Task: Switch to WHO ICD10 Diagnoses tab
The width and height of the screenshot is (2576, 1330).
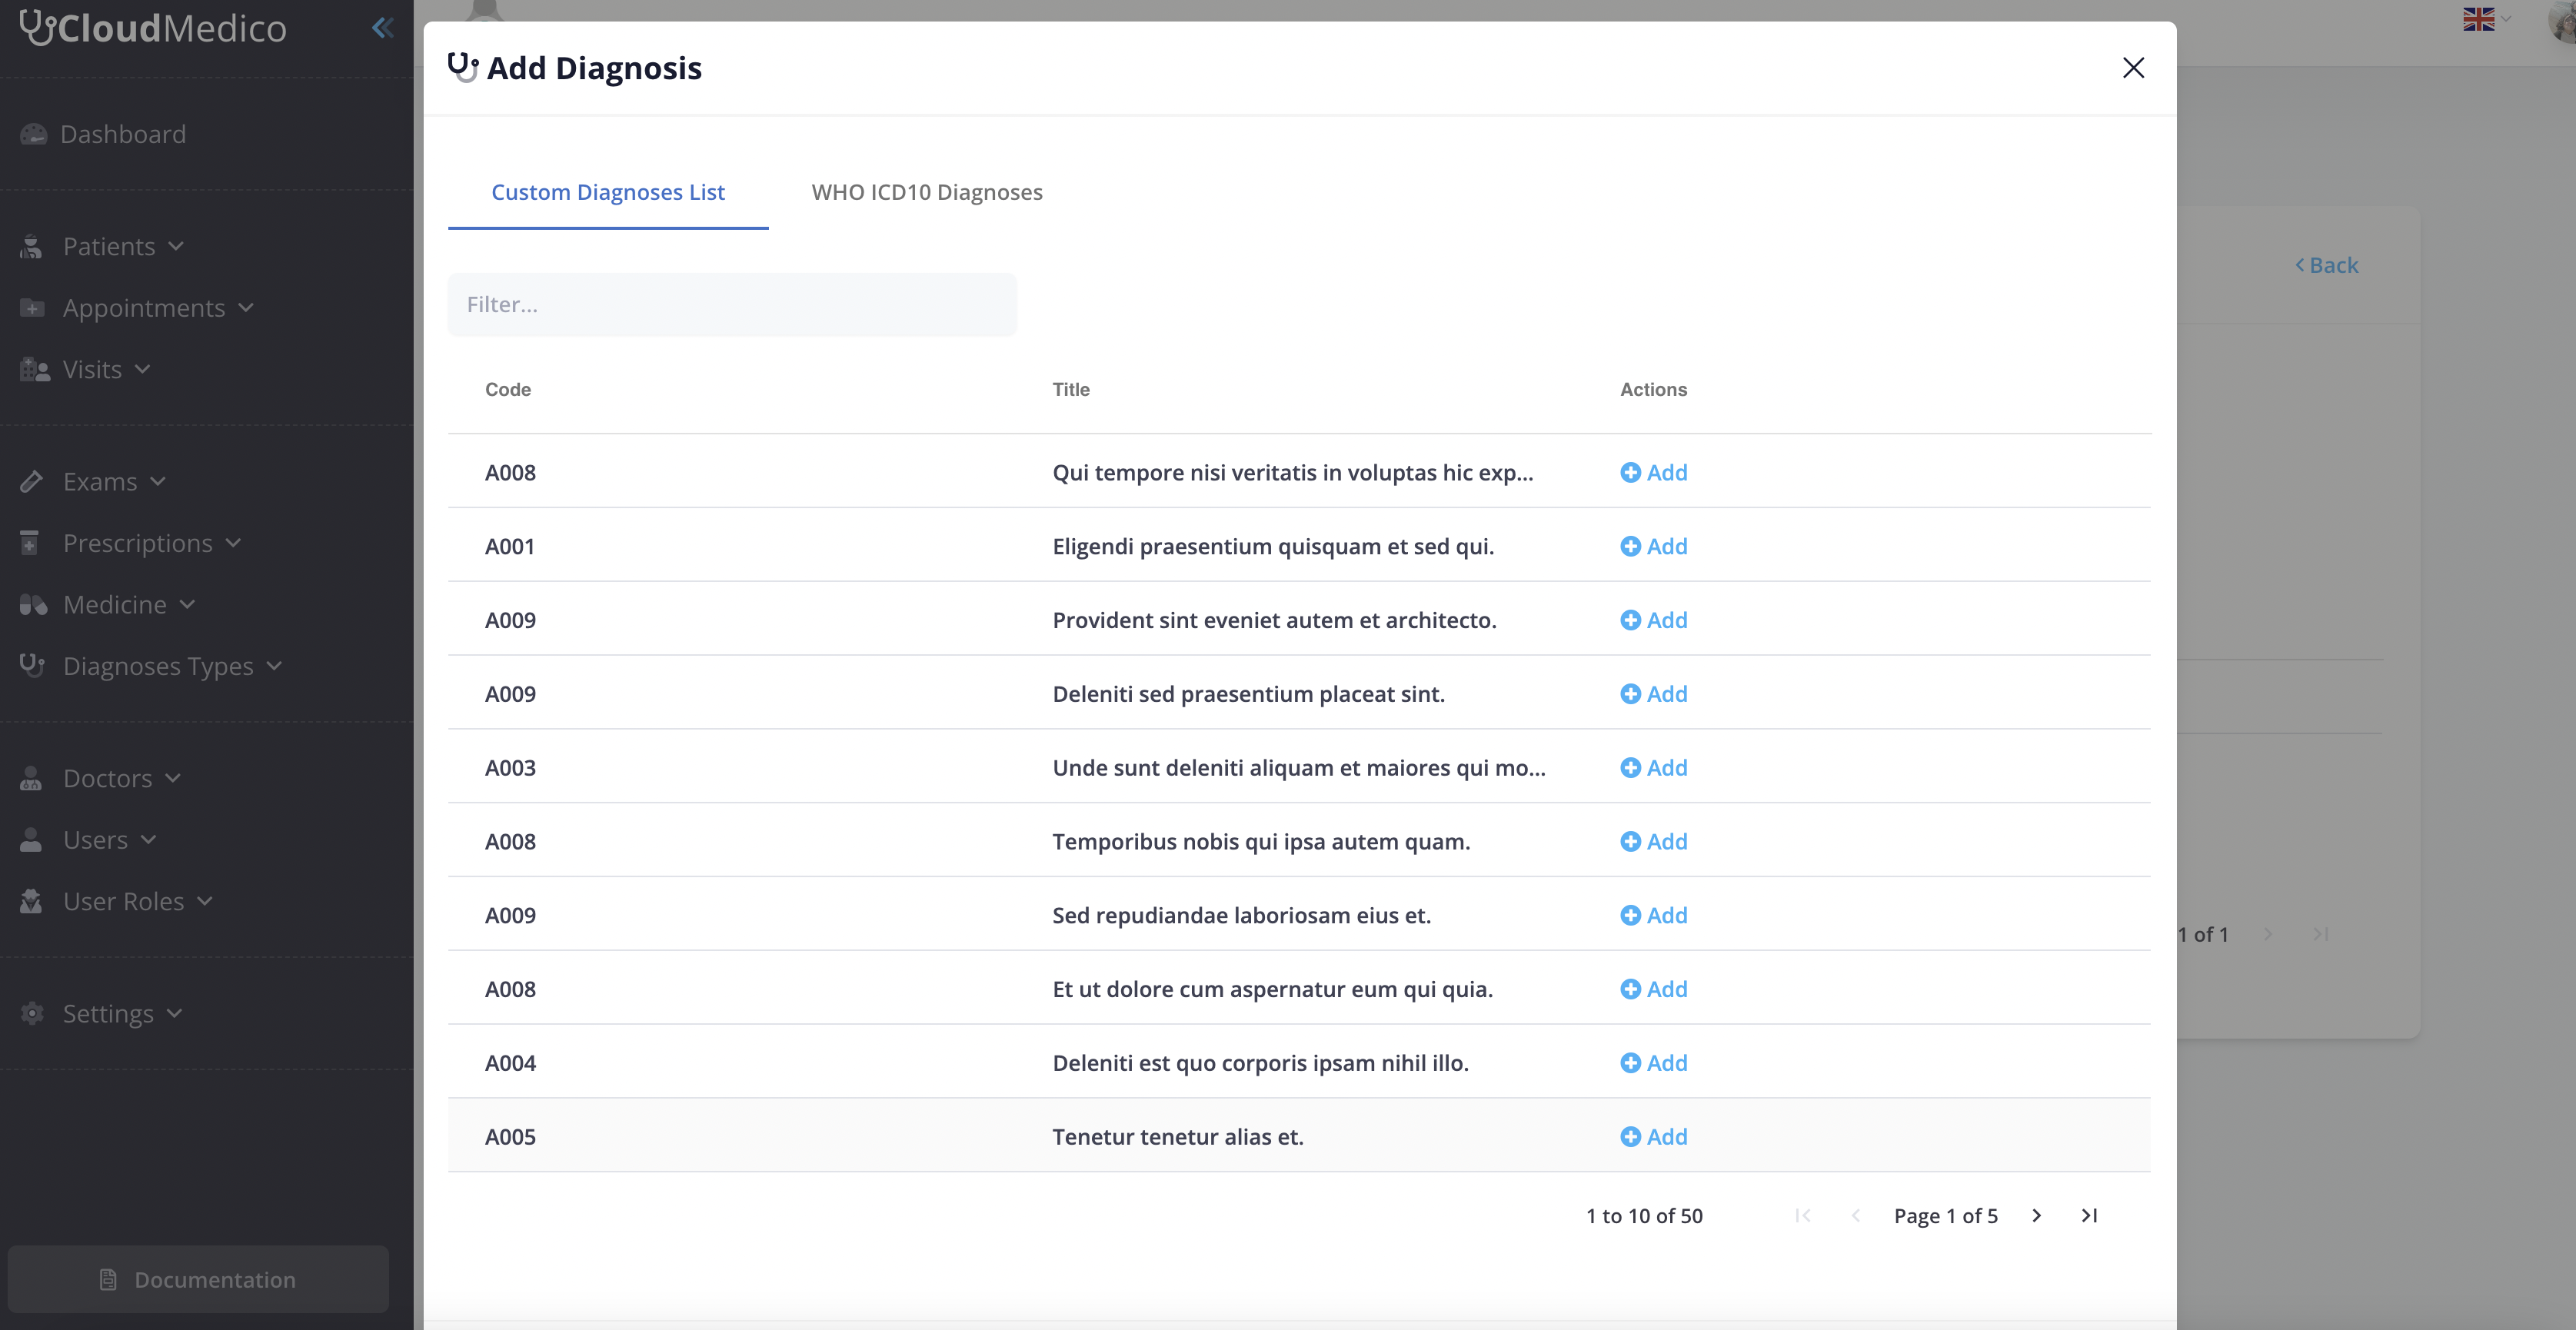Action: [927, 192]
